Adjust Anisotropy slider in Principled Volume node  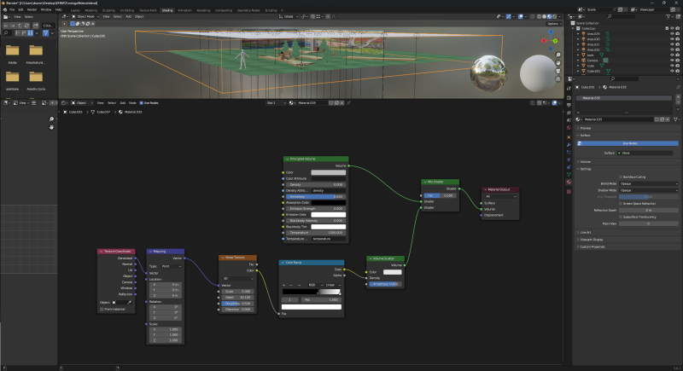316,197
